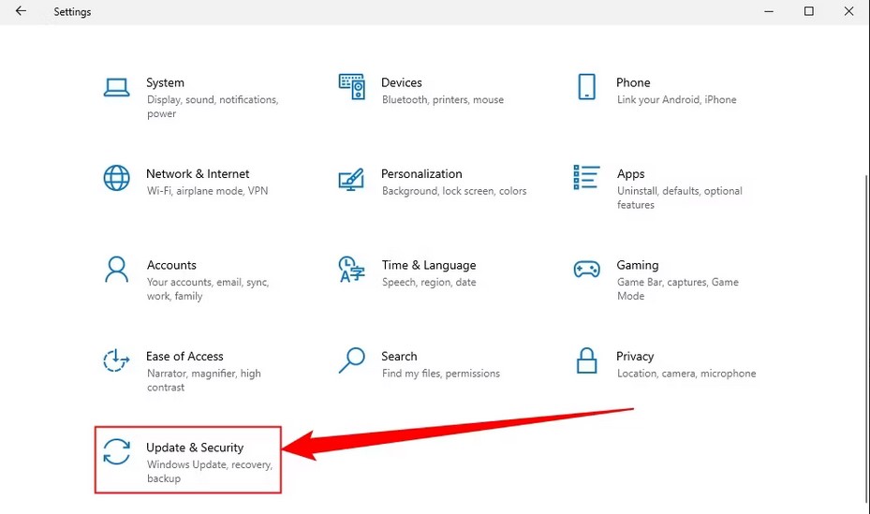Open the Privacy padlock icon
The image size is (870, 514).
(586, 360)
